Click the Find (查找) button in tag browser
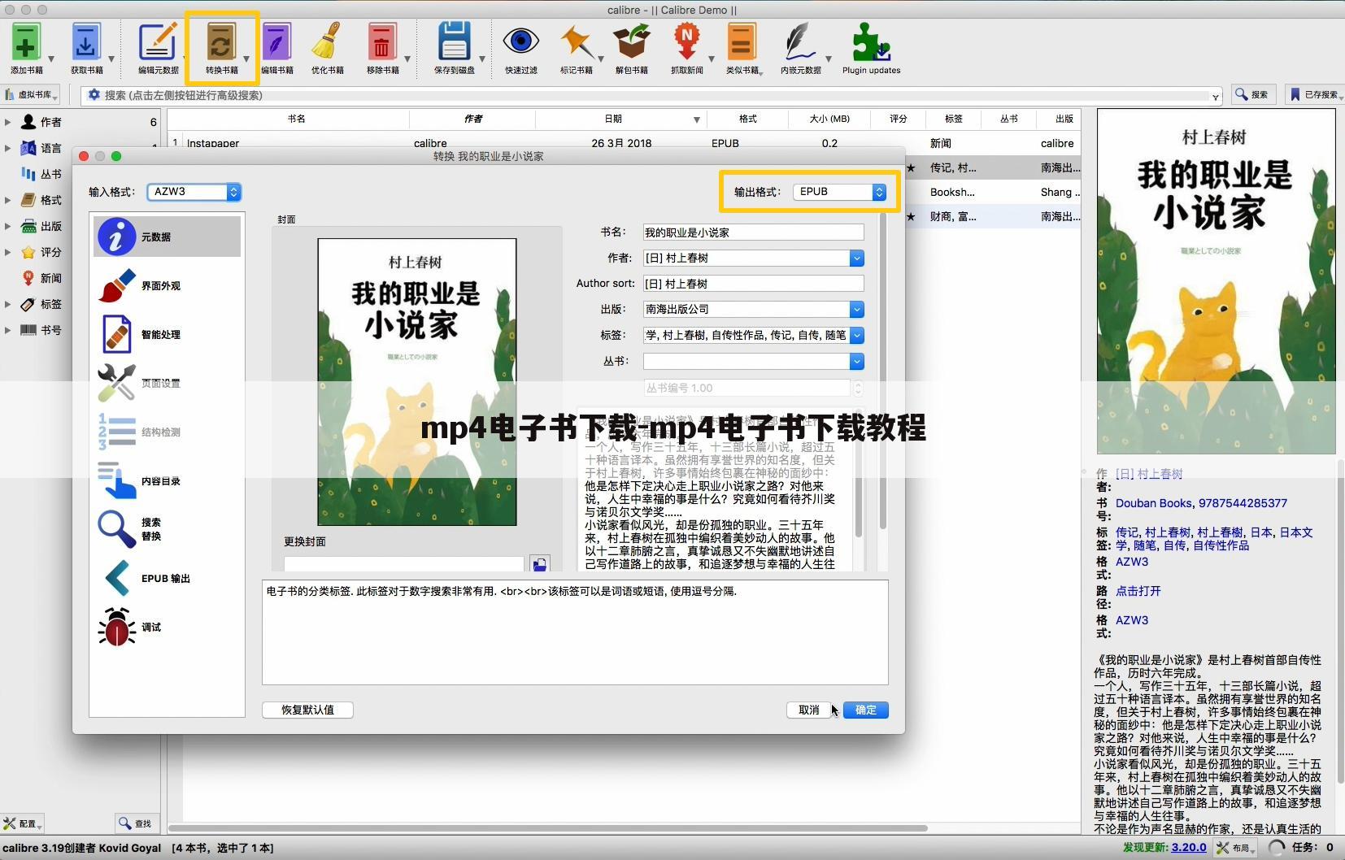This screenshot has width=1345, height=860. [x=137, y=823]
